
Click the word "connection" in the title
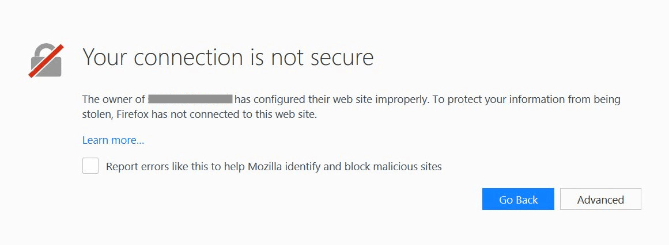[182, 58]
